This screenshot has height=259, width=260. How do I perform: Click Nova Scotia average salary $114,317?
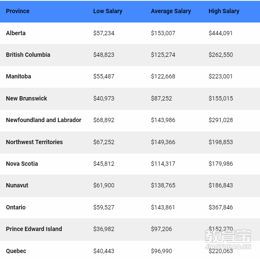pos(163,164)
